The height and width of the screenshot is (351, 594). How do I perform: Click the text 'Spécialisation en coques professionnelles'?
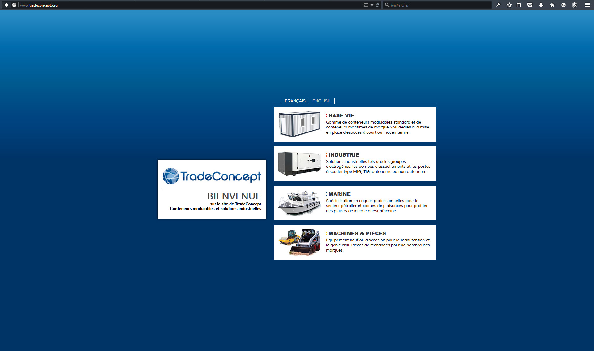[x=365, y=201]
